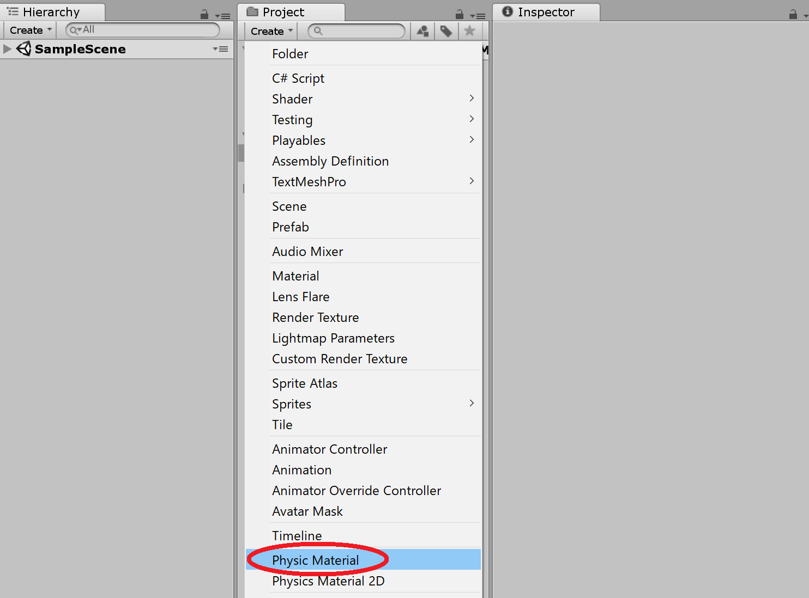Viewport: 809px width, 598px height.
Task: Open the Project Create dropdown
Action: [x=271, y=32]
